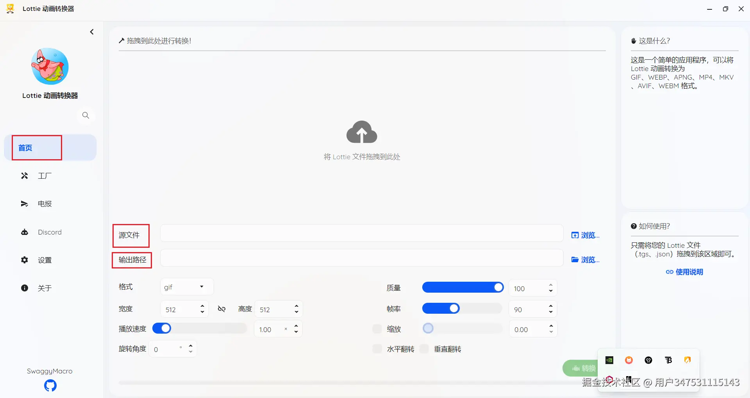Click the Settings gear icon in sidebar
This screenshot has width=750, height=398.
[x=25, y=260]
